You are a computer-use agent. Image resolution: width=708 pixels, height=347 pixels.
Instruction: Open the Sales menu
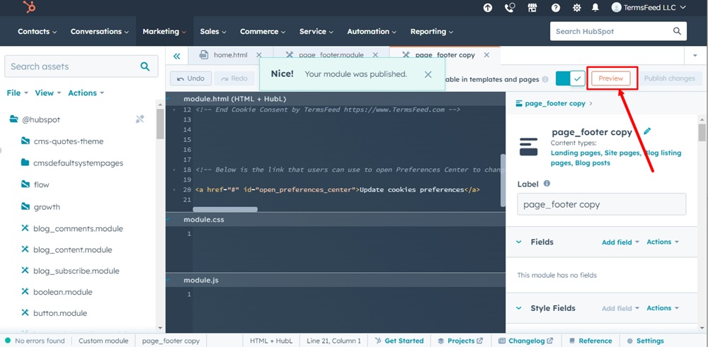click(x=213, y=32)
